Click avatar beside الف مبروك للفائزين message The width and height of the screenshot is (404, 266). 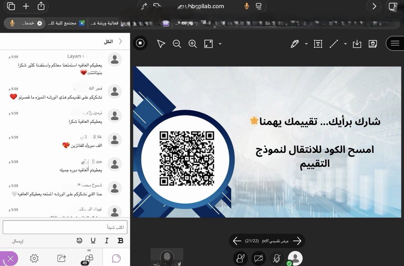tap(114, 139)
